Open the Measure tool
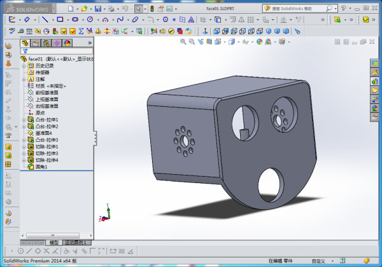This screenshot has height=267, width=382. pos(20,31)
